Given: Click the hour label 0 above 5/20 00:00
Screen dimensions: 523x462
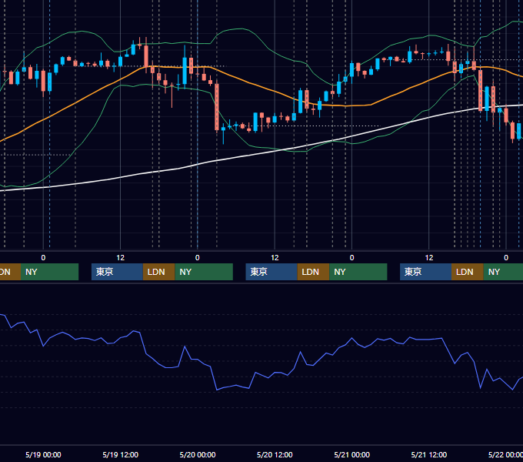Looking at the screenshot, I should (198, 258).
